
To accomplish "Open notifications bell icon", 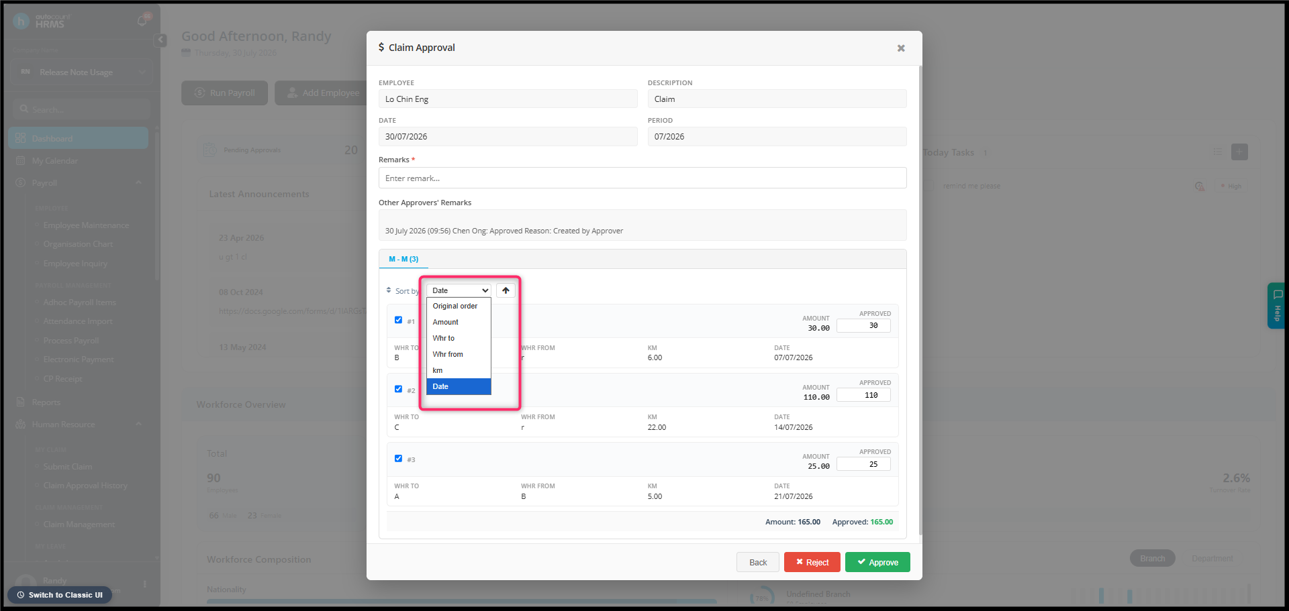I will (142, 21).
